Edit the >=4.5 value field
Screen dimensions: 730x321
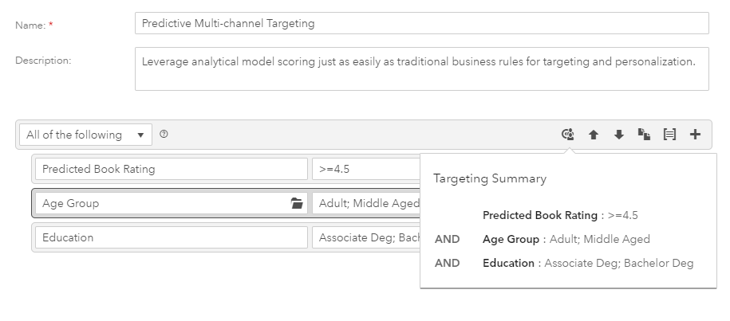[366, 169]
